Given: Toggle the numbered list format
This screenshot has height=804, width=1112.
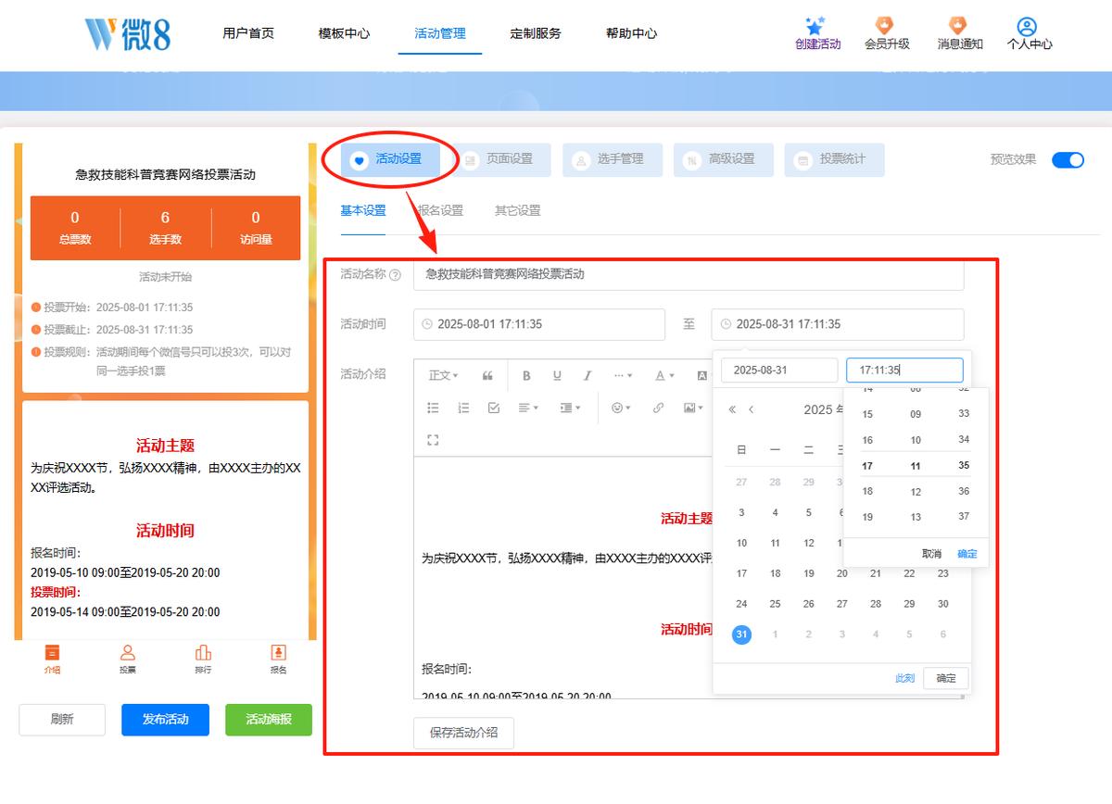Looking at the screenshot, I should point(463,408).
